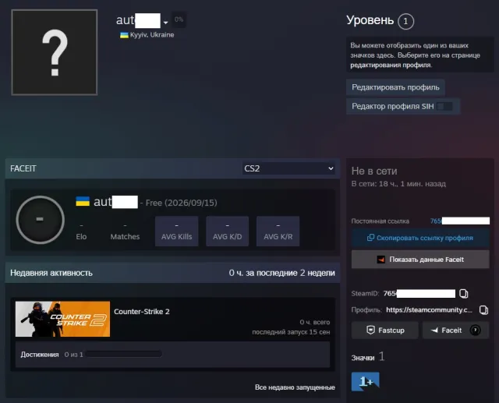
Task: Open the Counter-Strike 2 game title
Action: coord(142,311)
